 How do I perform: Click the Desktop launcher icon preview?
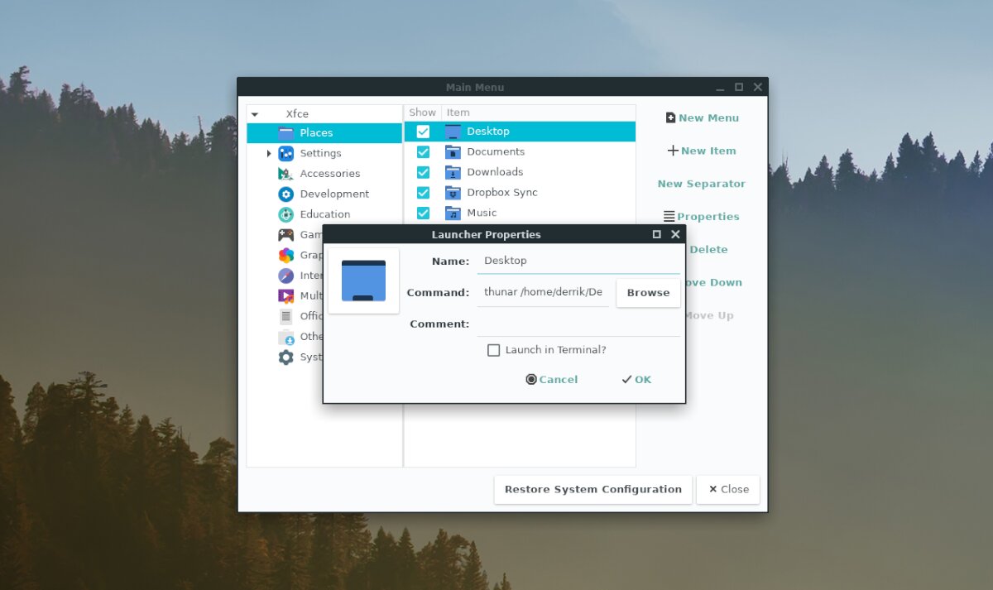tap(363, 281)
